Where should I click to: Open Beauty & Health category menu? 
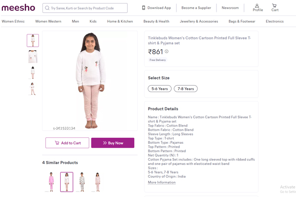click(156, 22)
